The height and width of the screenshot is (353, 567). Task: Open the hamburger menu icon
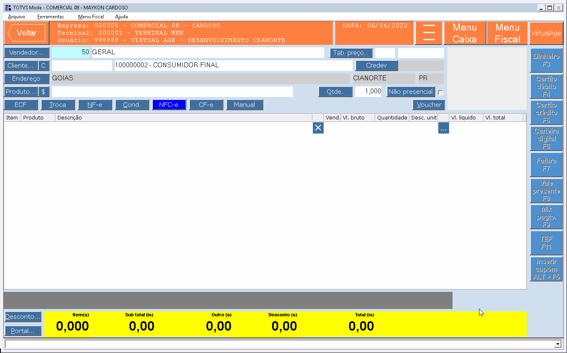pos(429,33)
